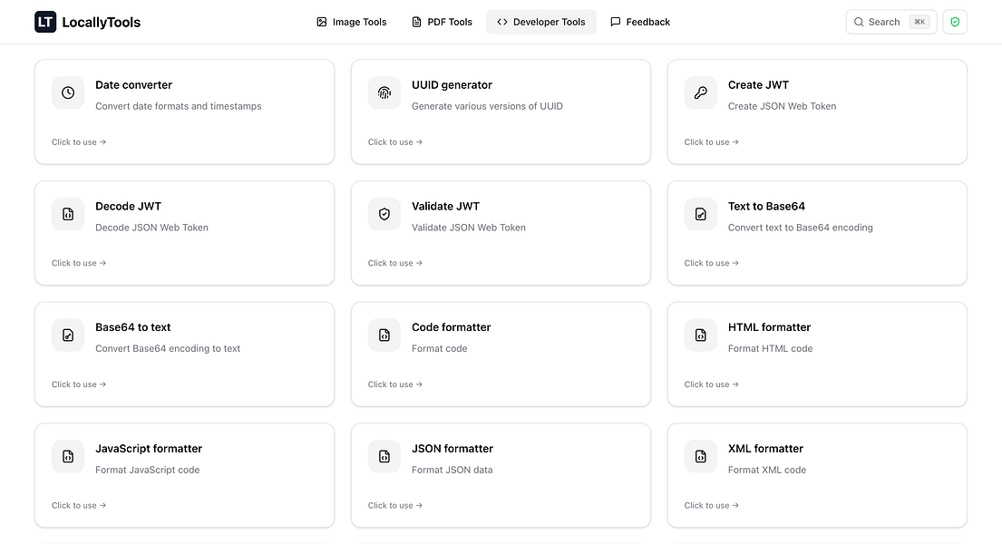This screenshot has height=544, width=1002.
Task: Open the XML formatter card
Action: point(816,475)
